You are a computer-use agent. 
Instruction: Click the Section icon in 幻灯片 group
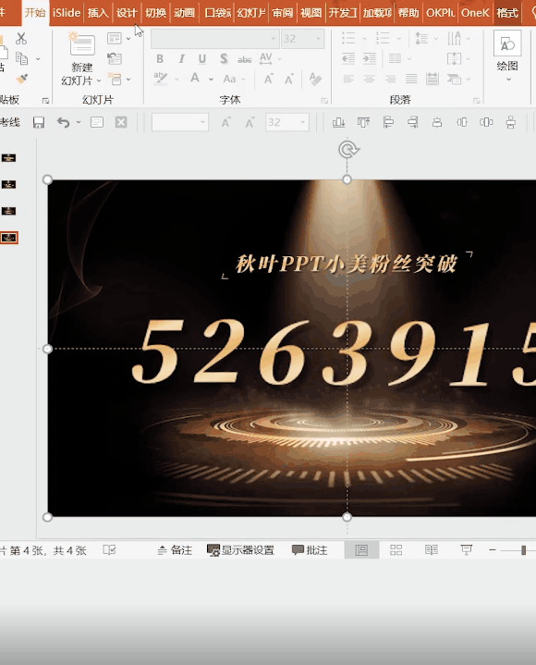coord(115,79)
